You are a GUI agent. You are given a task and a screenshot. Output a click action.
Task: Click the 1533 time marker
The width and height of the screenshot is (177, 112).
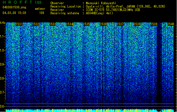coord(53,24)
